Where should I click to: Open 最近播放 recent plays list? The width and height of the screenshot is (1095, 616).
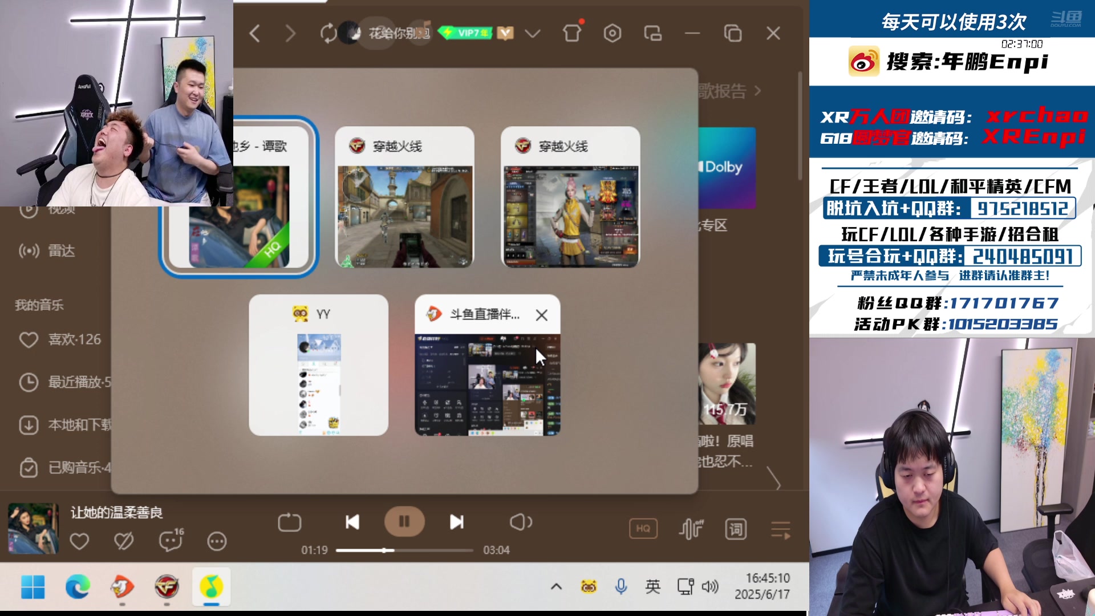64,382
